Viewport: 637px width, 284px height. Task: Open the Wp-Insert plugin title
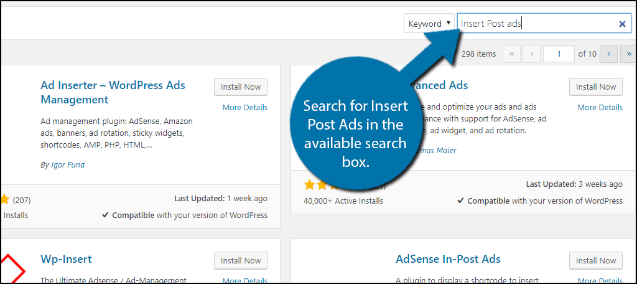coord(66,258)
